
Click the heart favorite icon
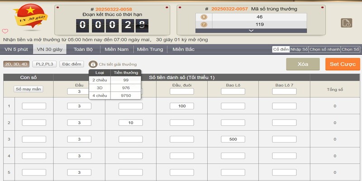pyautogui.click(x=5, y=31)
